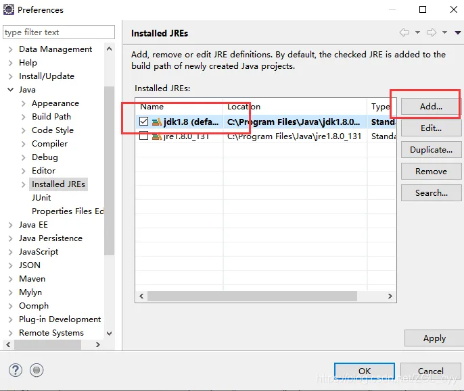Check the jre1.8.0_131 checkbox
The width and height of the screenshot is (464, 391).
pyautogui.click(x=144, y=136)
